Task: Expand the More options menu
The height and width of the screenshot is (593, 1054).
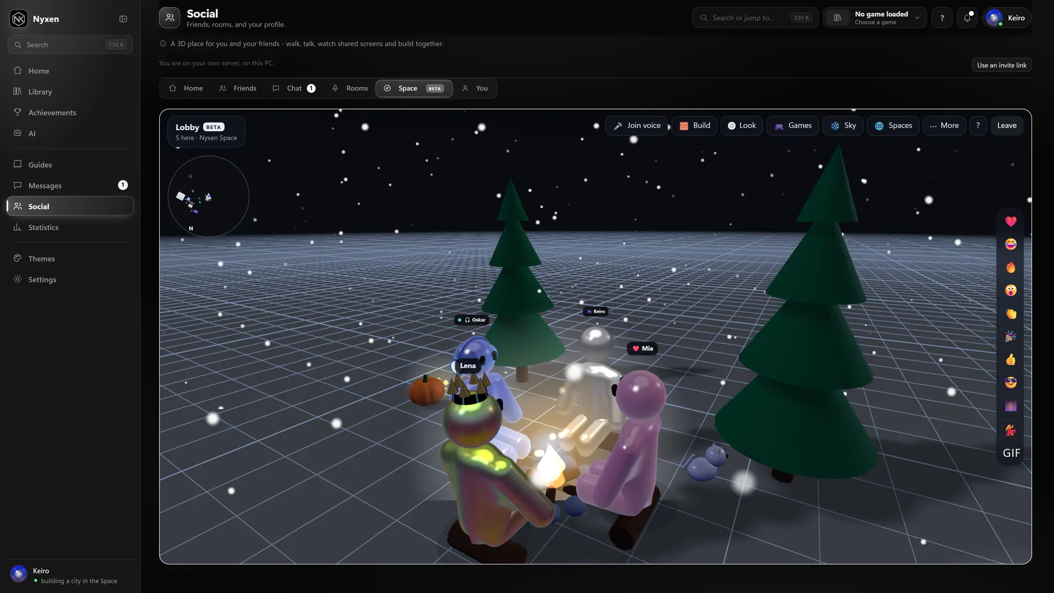Action: 944,126
